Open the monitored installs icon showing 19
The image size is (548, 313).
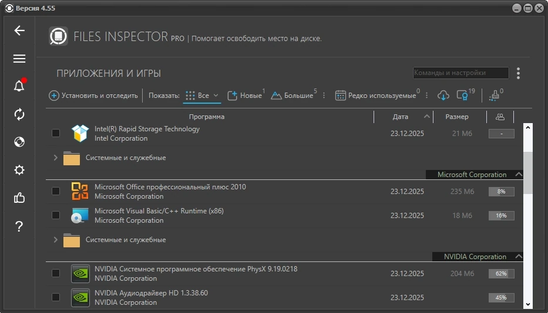462,96
